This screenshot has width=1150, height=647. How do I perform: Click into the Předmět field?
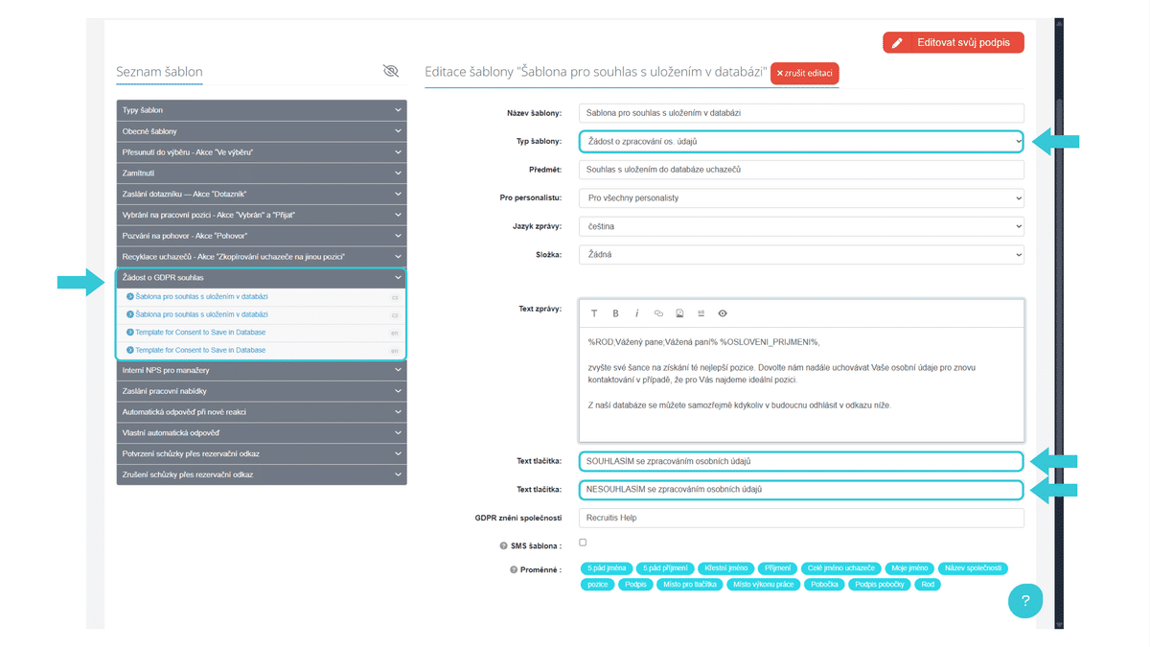[801, 170]
